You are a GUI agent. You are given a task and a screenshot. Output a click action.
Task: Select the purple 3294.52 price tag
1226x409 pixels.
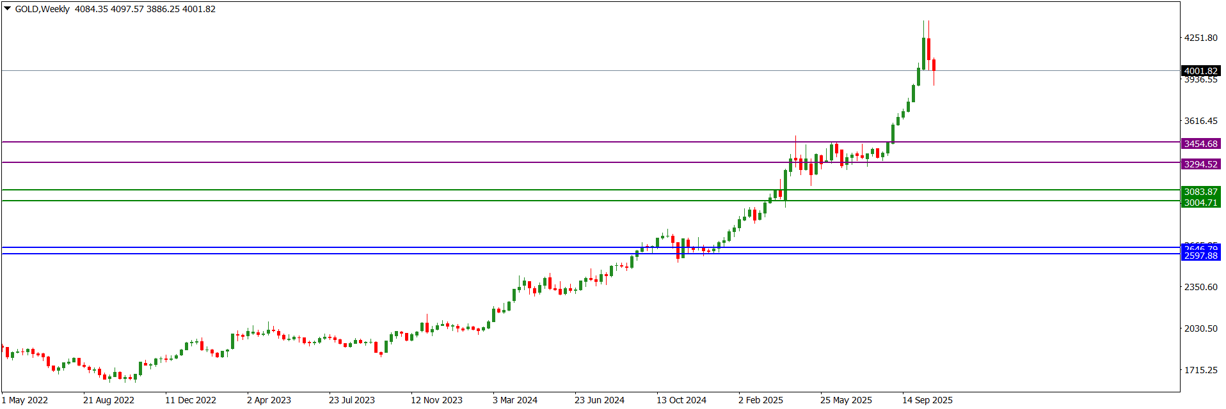[x=1200, y=164]
